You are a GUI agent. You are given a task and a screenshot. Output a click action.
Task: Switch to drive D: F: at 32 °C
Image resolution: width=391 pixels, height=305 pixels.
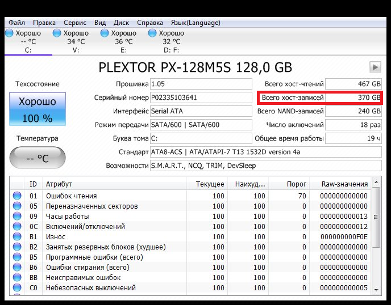171,41
